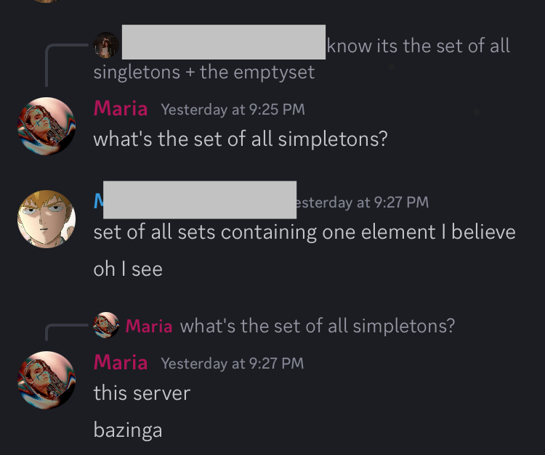Click Maria's name in the reply preview

tap(149, 327)
